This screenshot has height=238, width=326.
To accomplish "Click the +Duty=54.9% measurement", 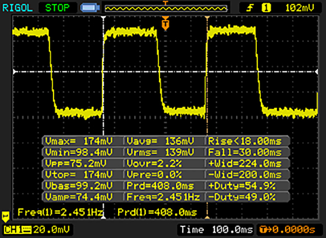I will [241, 186].
